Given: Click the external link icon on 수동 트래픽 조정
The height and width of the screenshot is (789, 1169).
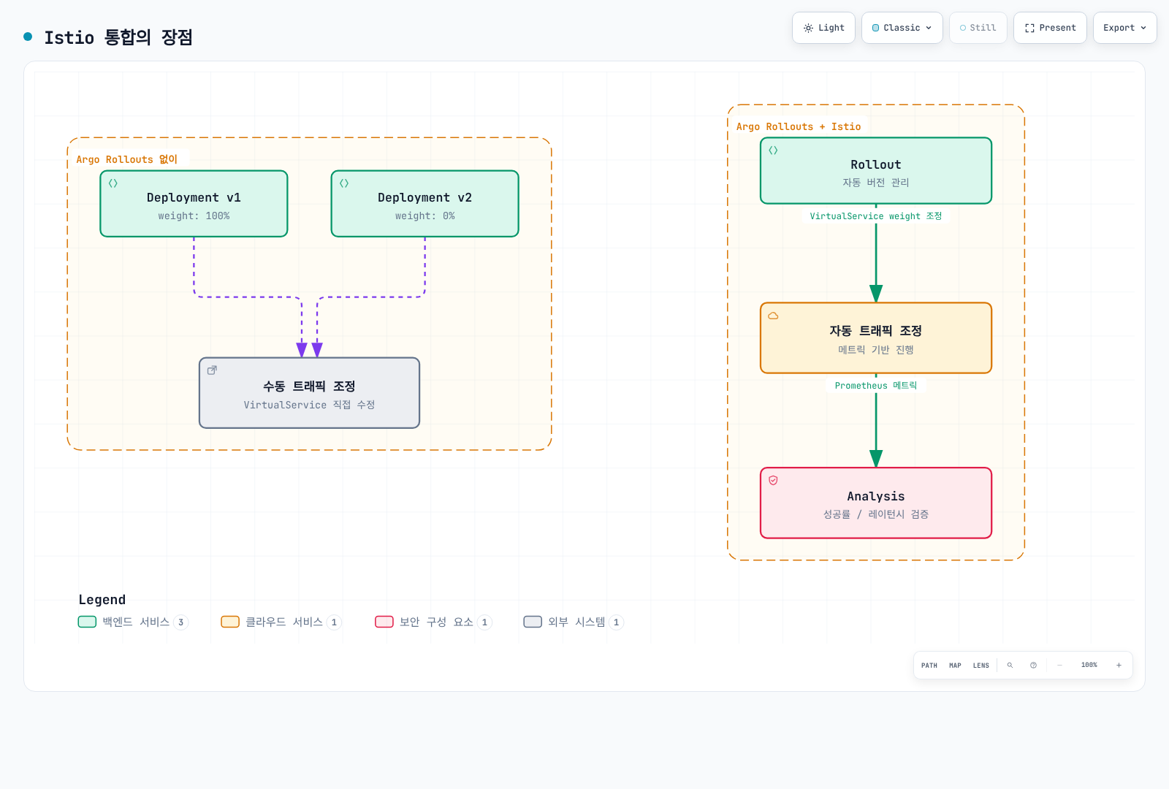Looking at the screenshot, I should [x=212, y=370].
